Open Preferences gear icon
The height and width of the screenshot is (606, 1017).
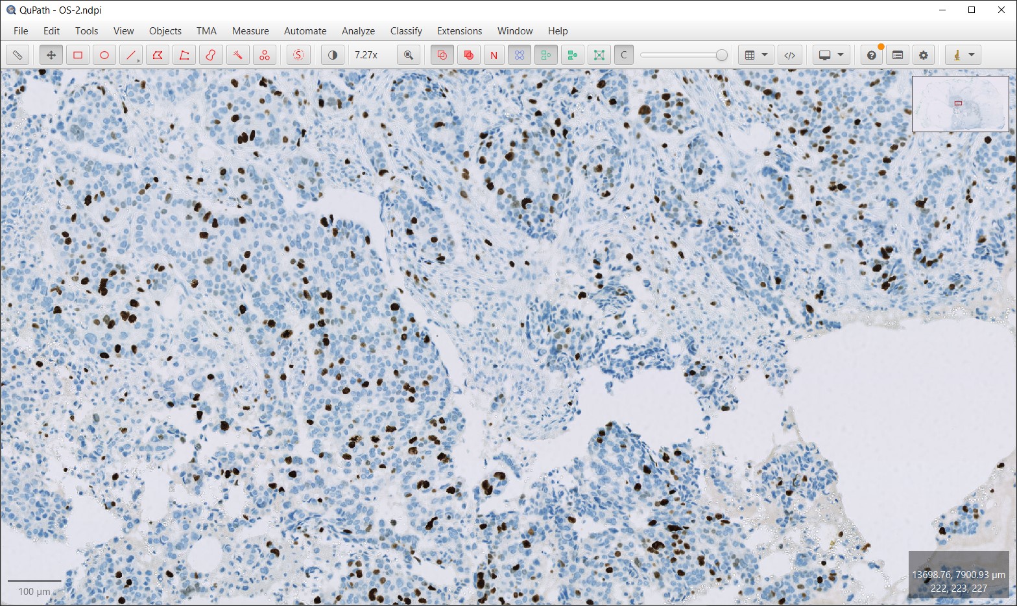pyautogui.click(x=924, y=55)
